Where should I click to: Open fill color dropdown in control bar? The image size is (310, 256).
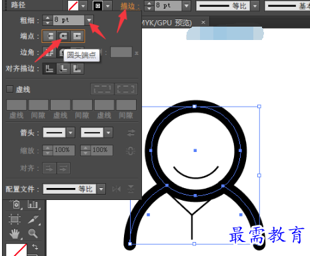83,6
